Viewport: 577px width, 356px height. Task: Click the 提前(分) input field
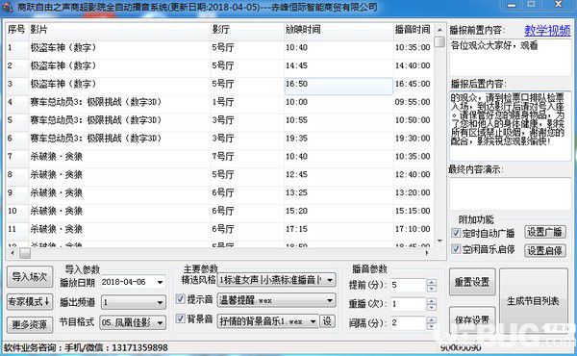click(x=408, y=285)
